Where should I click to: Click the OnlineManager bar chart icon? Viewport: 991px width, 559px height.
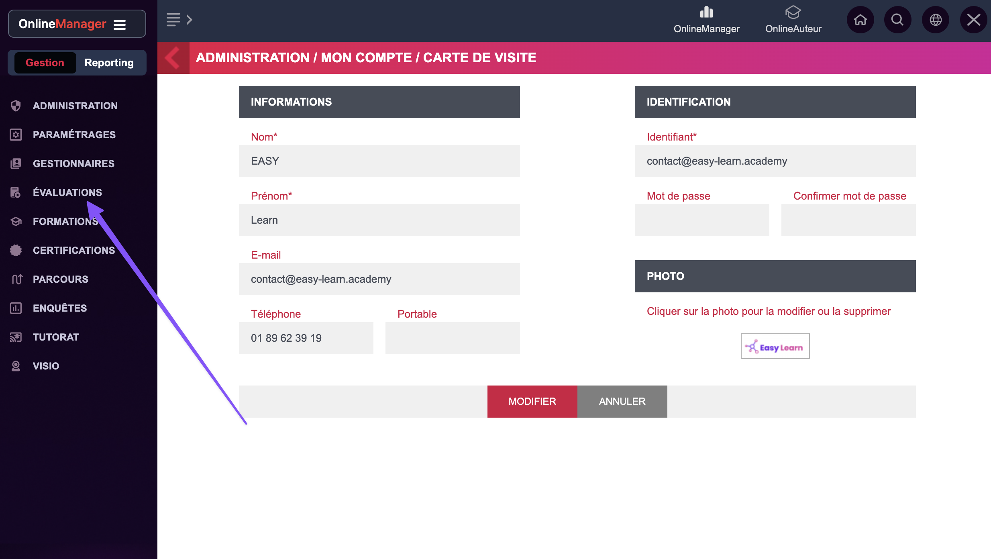pyautogui.click(x=706, y=12)
